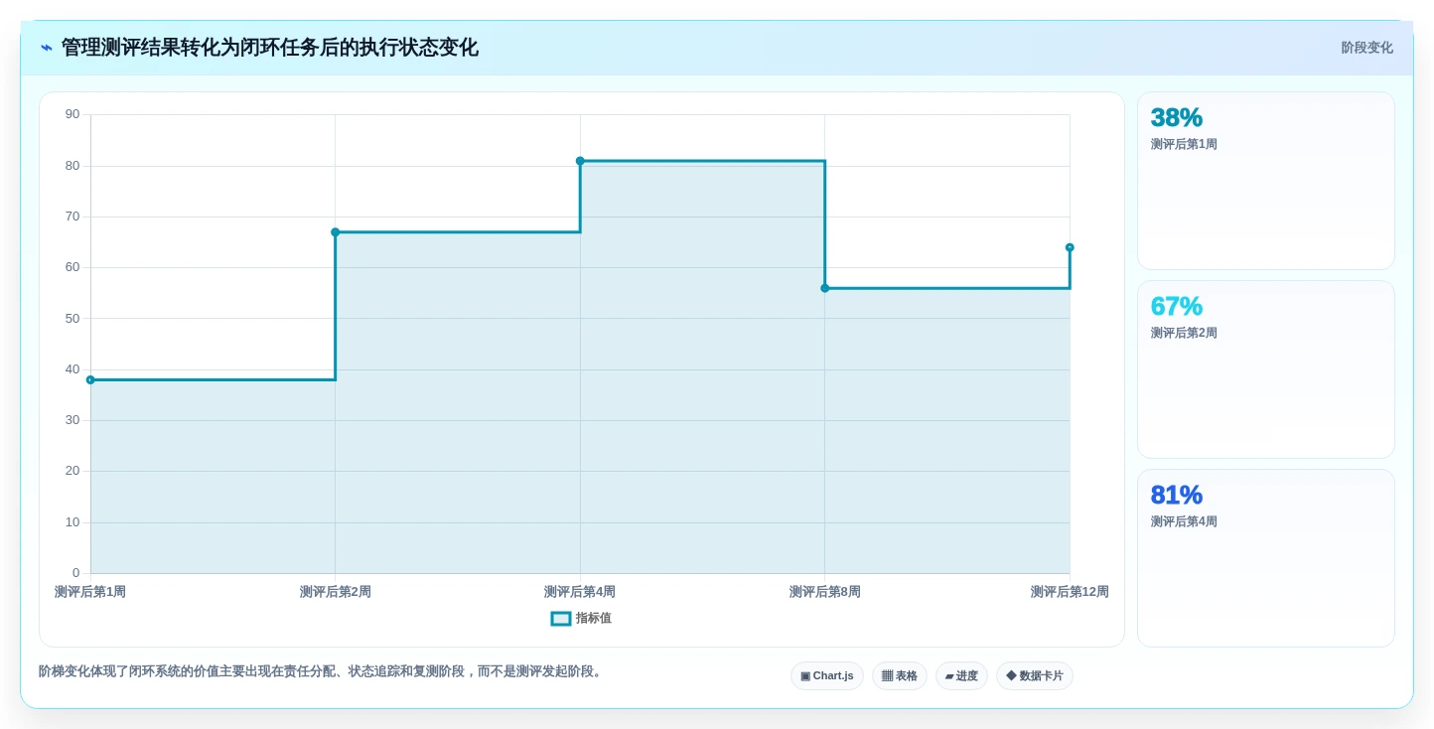The width and height of the screenshot is (1434, 729).
Task: Click the 测评后第2周 data point at 67
Action: point(335,232)
